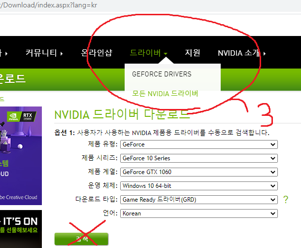Choose 모든 NVIDIA 드라이버 menu entry
Image resolution: width=301 pixels, height=248 pixels.
(x=165, y=94)
